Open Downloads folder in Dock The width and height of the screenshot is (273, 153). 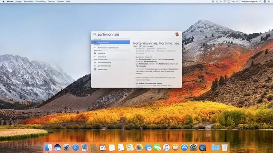215,147
